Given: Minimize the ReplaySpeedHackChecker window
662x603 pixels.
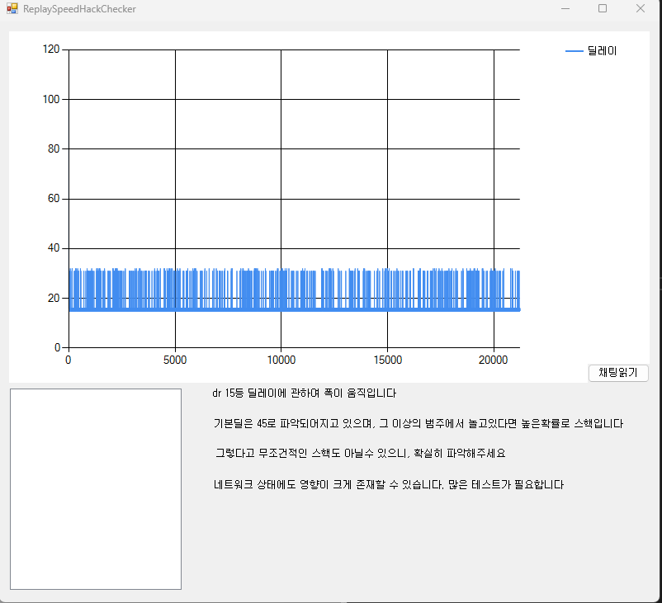Looking at the screenshot, I should coord(565,9).
